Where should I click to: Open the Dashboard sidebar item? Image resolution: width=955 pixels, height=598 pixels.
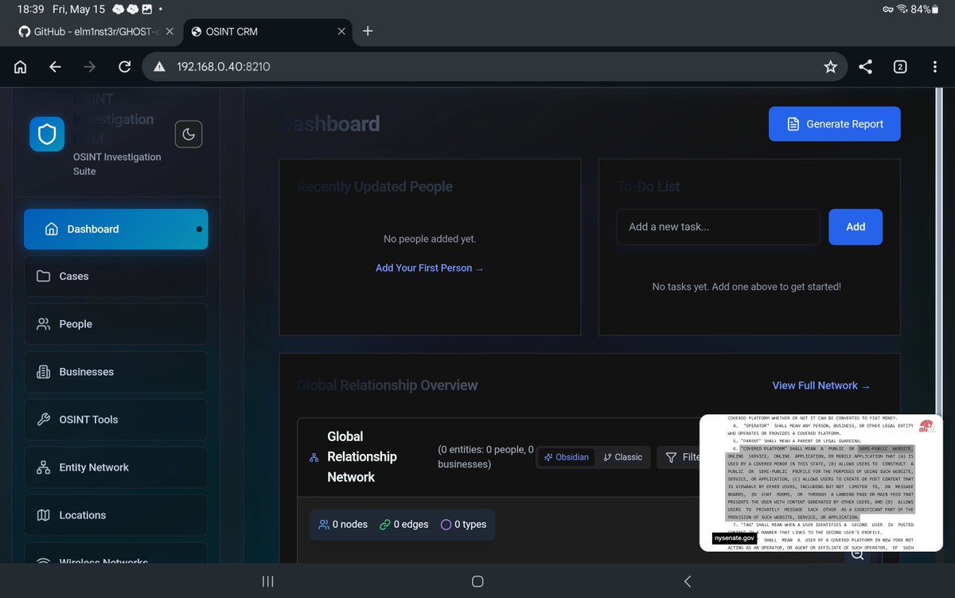pyautogui.click(x=116, y=229)
